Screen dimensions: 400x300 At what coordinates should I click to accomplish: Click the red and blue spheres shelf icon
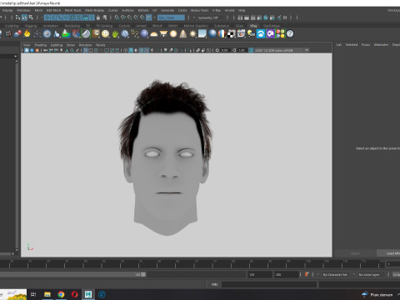17,34
